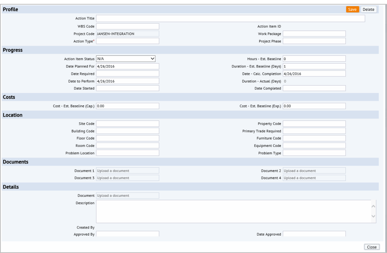Viewport: 387px width, 253px height.
Task: Click the Document 4 upload field
Action: point(314,178)
